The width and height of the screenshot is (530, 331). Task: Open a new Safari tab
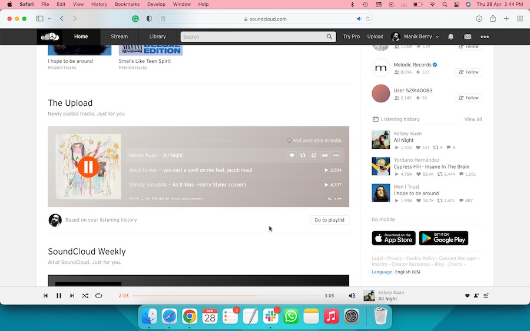[x=506, y=19]
